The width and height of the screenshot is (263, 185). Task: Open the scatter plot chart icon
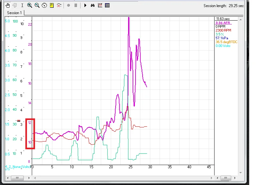click(100, 5)
